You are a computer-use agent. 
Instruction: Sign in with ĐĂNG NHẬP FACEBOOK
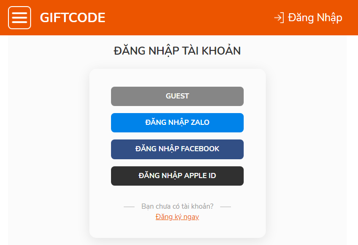click(x=177, y=149)
